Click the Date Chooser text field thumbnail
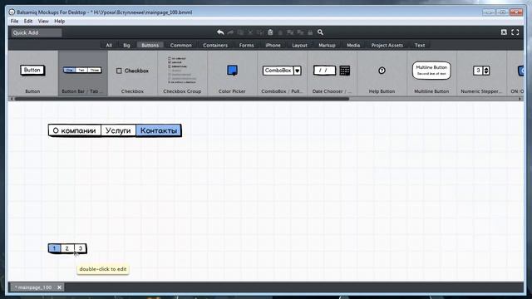This screenshot has width=532, height=299. pos(324,71)
